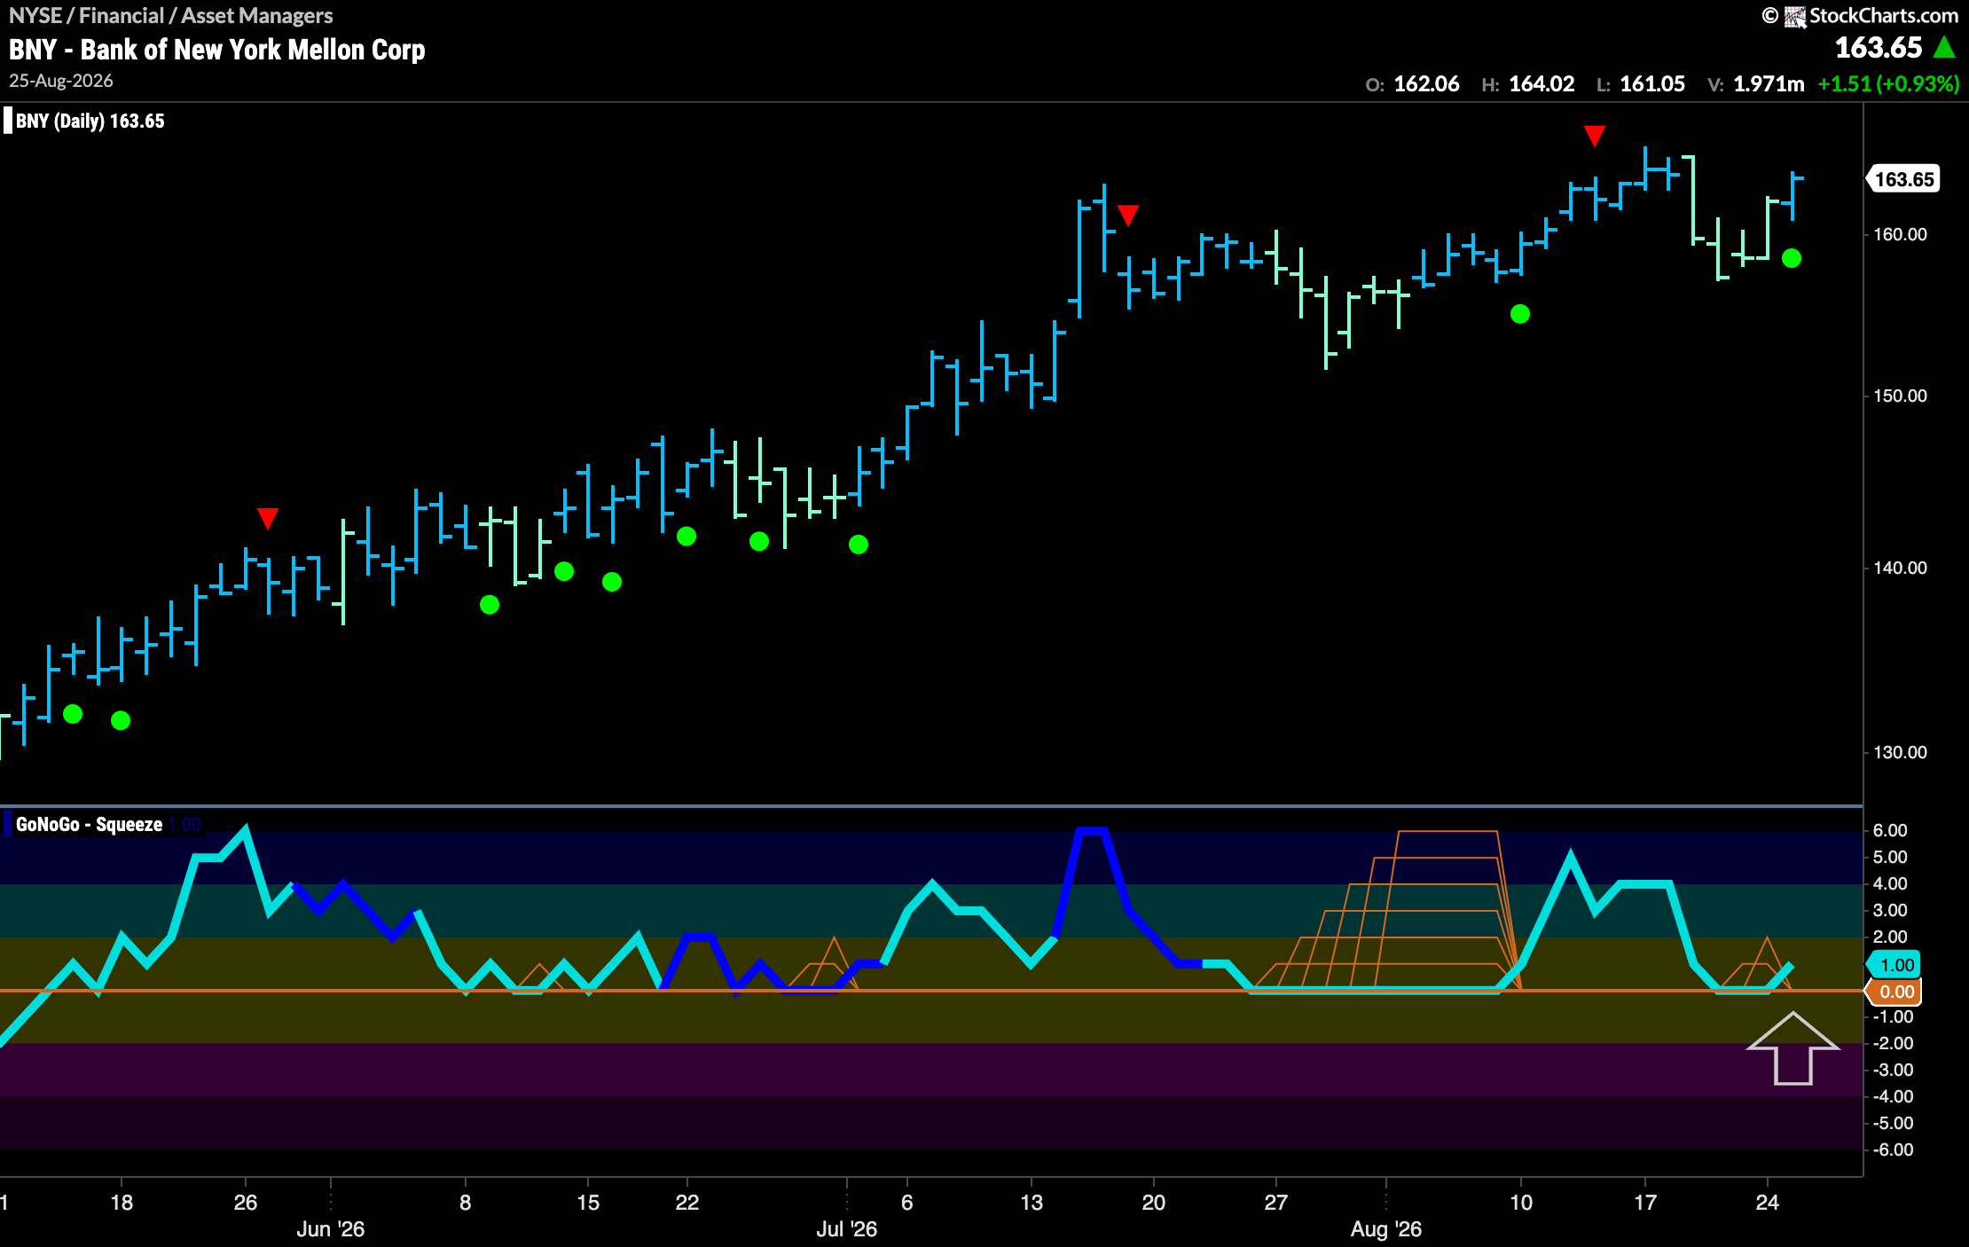The height and width of the screenshot is (1247, 1969).
Task: Click the 160.00 price axis label
Action: tap(1900, 234)
